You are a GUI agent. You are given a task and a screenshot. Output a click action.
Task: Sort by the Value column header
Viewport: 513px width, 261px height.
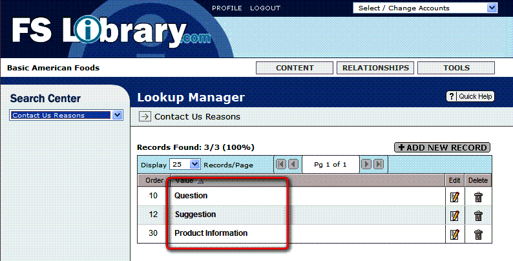(x=185, y=180)
